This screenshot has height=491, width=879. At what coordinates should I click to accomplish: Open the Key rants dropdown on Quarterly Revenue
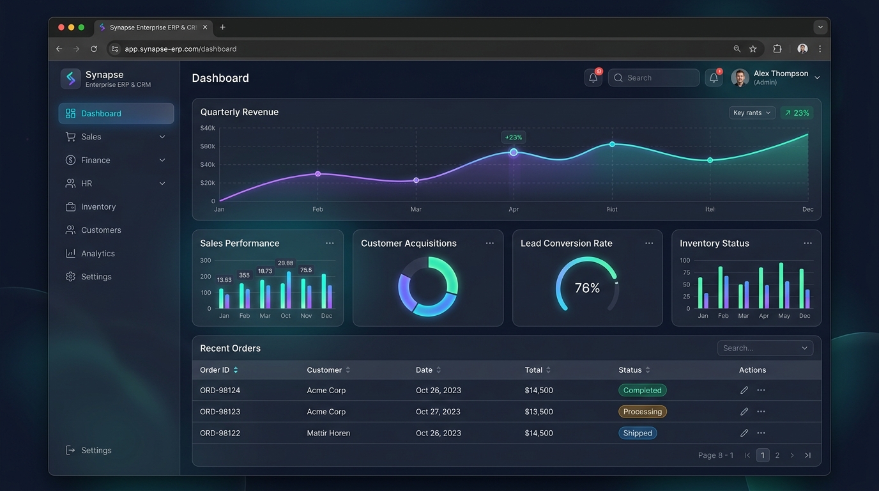pos(753,113)
